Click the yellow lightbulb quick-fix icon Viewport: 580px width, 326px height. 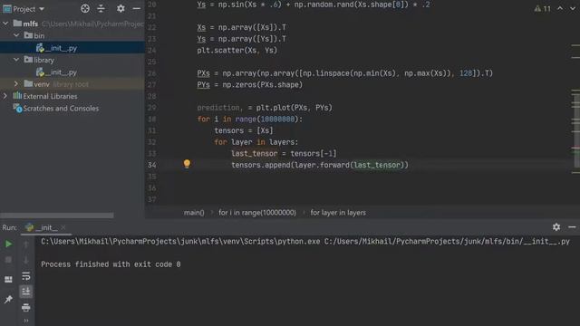[x=187, y=164]
